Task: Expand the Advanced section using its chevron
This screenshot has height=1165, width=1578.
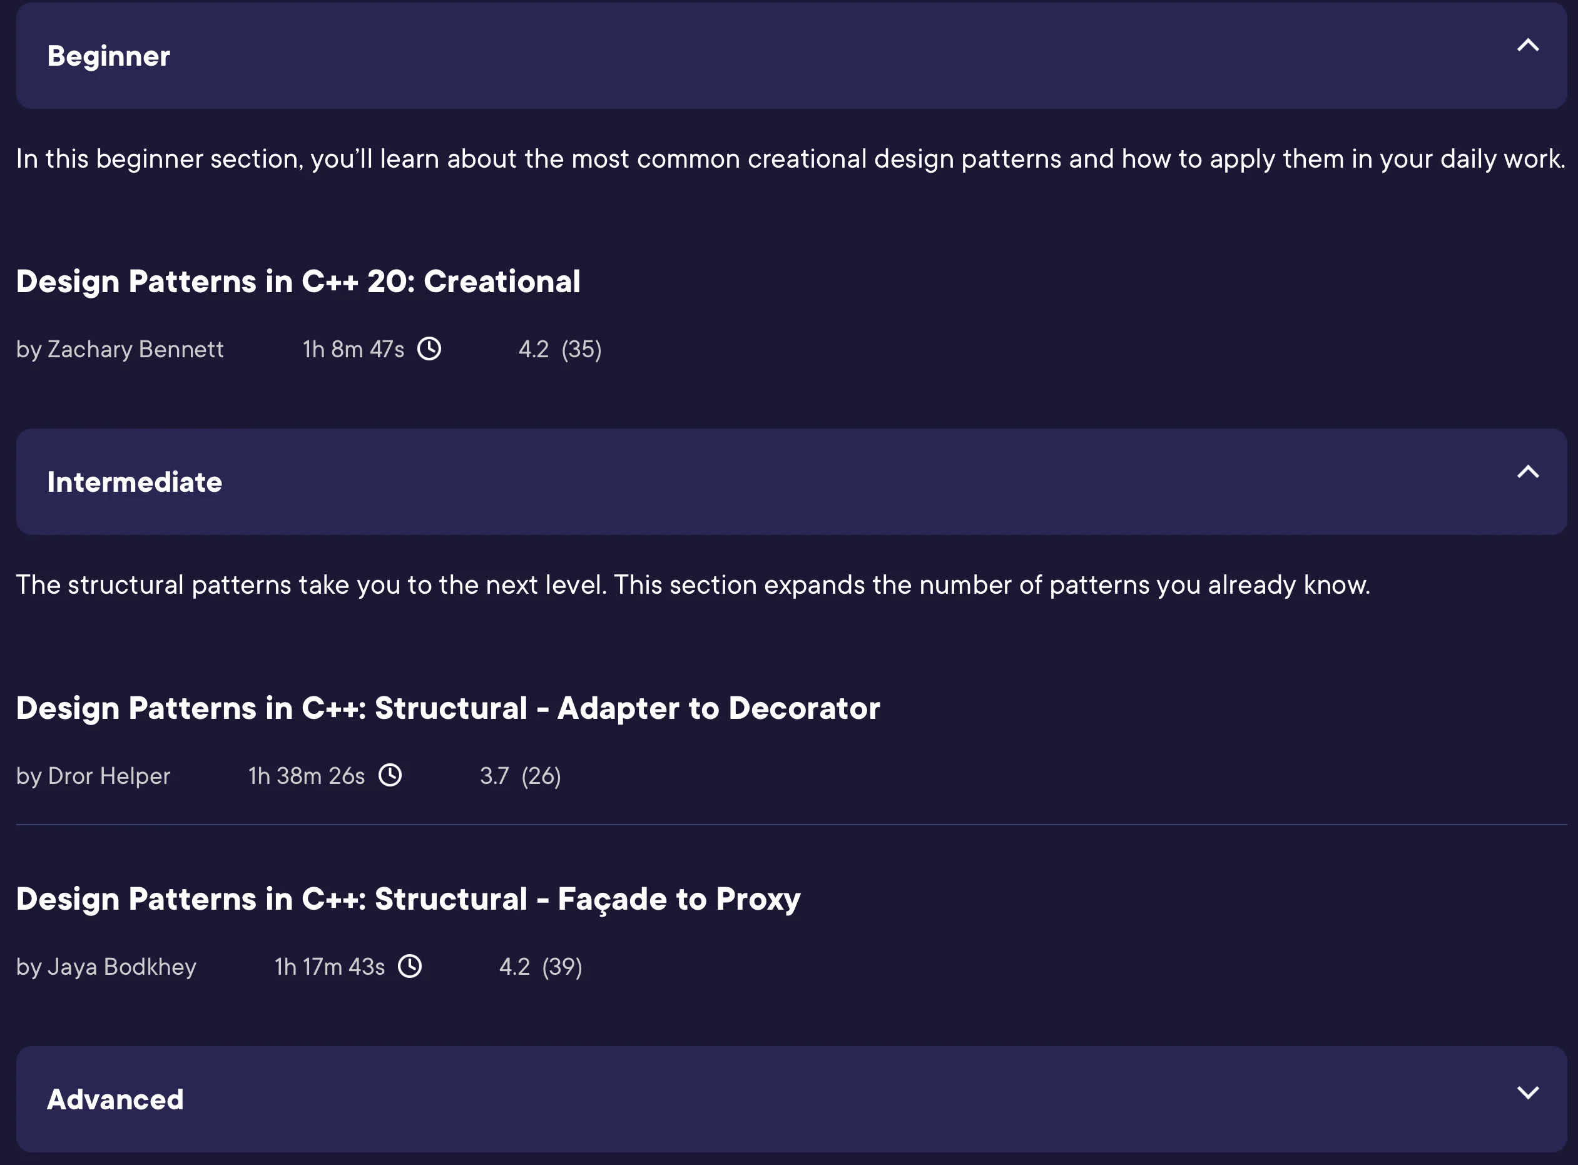Action: (x=1527, y=1092)
